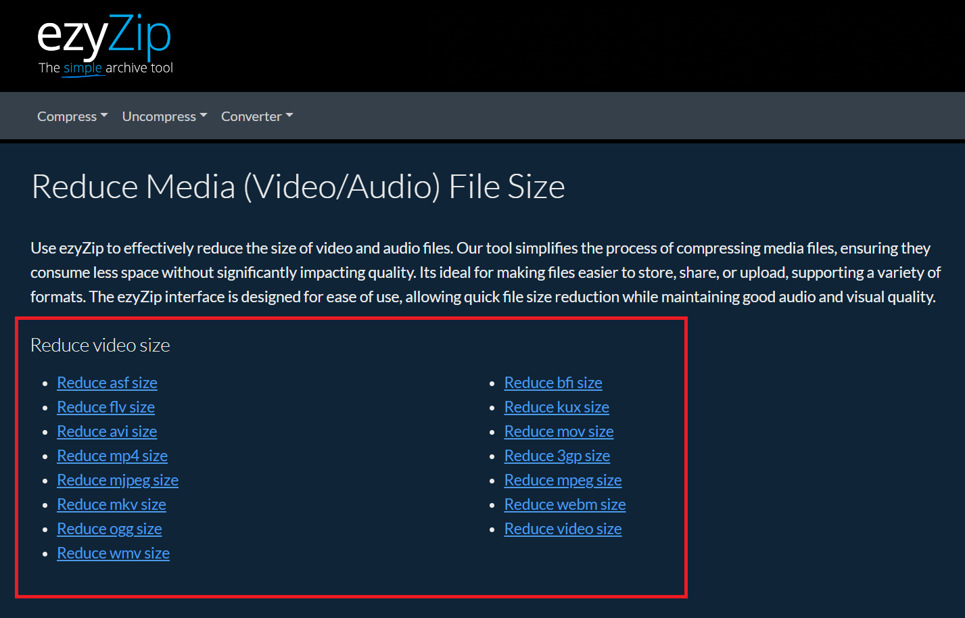Screen dimensions: 965x618
Task: Click Reduce avi size
Action: [x=106, y=431]
